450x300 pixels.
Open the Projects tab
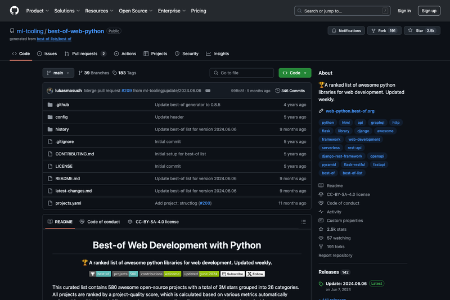[155, 53]
